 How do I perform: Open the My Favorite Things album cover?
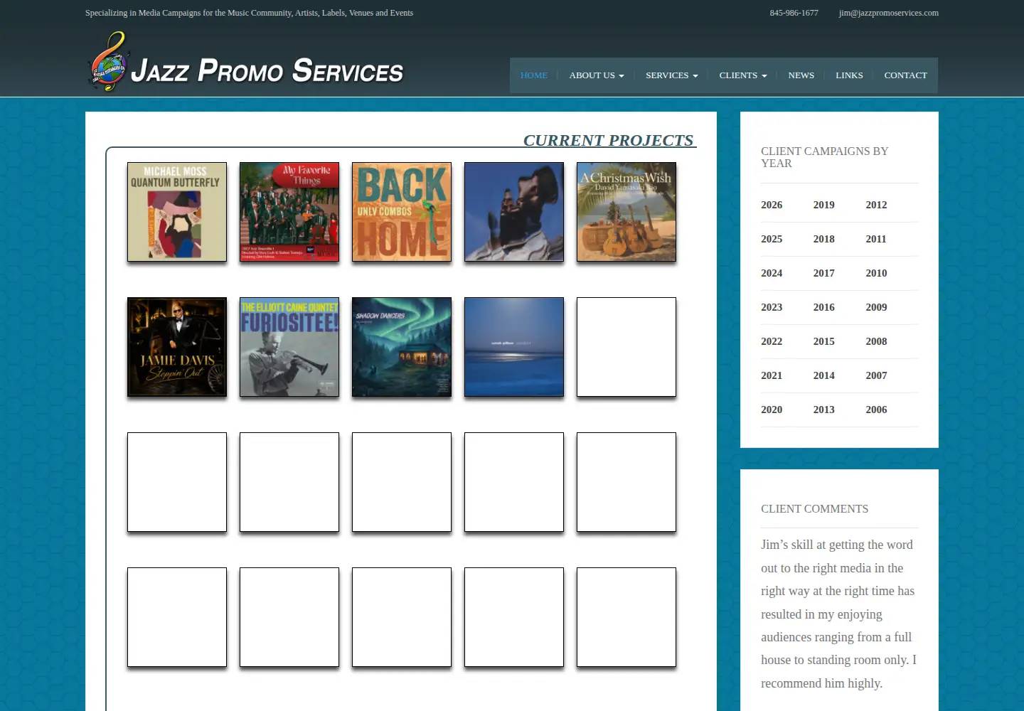click(x=289, y=212)
